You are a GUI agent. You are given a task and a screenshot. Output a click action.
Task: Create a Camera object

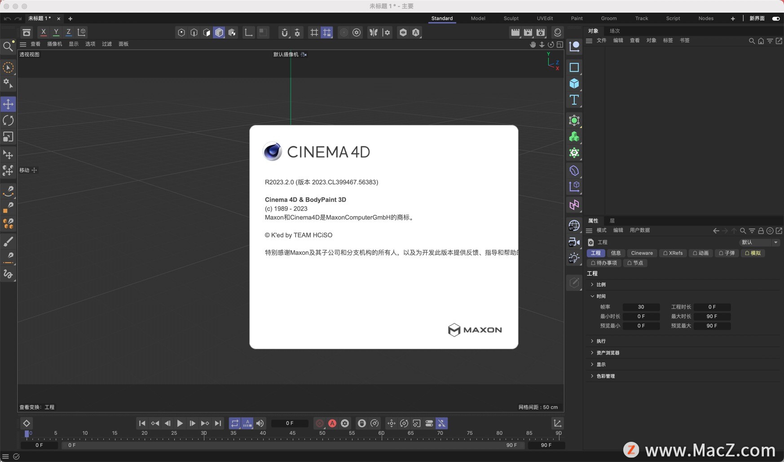click(574, 242)
